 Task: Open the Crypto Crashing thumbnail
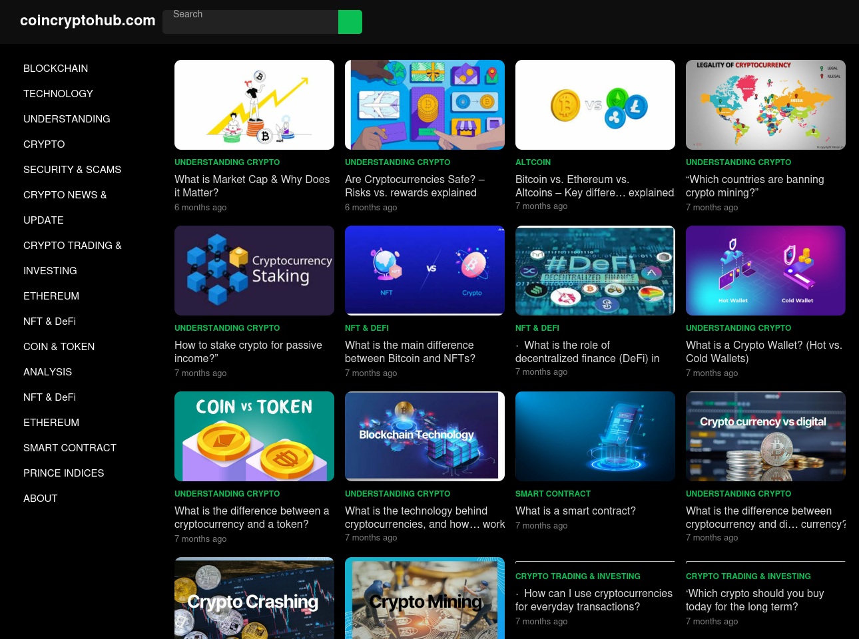click(254, 598)
